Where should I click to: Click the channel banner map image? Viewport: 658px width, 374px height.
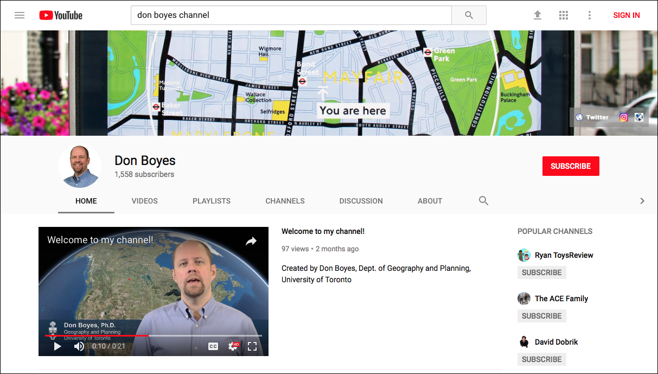(329, 83)
